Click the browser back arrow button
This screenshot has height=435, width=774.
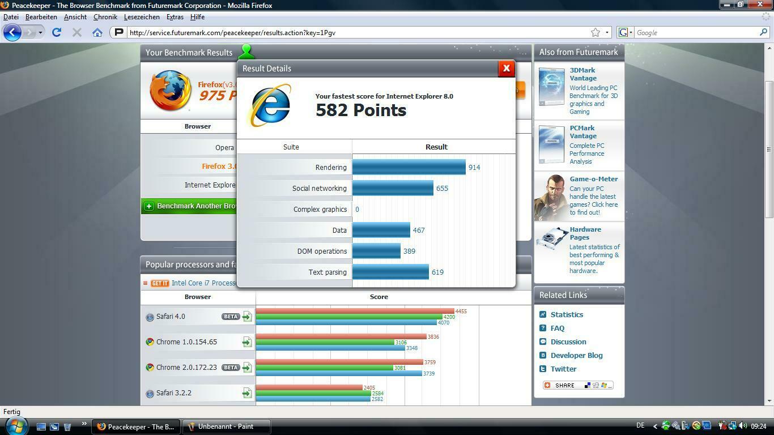[x=12, y=32]
